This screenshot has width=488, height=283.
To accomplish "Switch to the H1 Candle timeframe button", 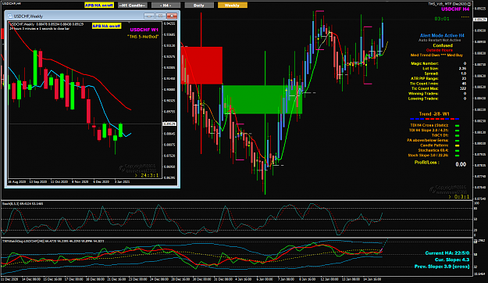I will pos(133,5).
